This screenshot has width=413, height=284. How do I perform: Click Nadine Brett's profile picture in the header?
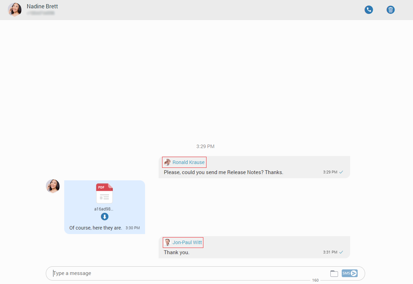click(x=15, y=9)
